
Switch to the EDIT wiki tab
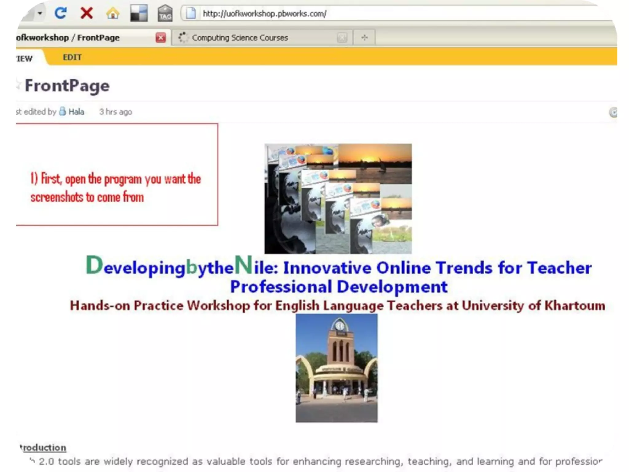click(x=72, y=57)
